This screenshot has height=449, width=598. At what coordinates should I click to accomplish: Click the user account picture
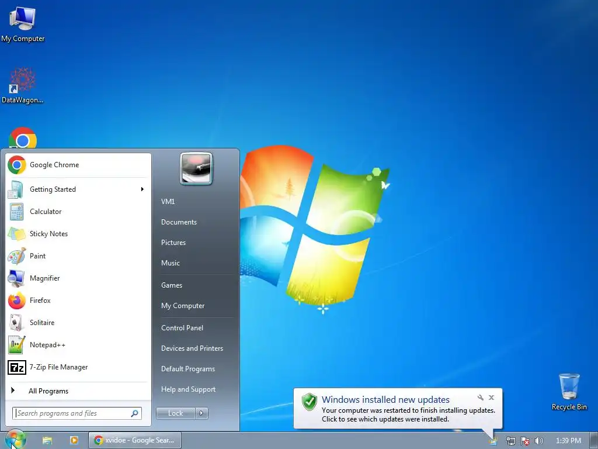click(196, 168)
